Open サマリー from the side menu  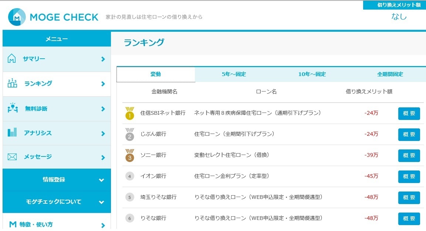click(x=57, y=59)
